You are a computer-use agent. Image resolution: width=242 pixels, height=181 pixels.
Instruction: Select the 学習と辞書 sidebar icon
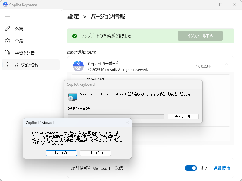tap(8, 53)
